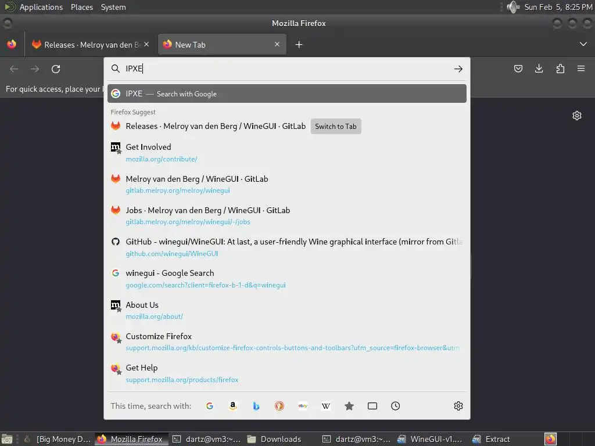Open Jobs WineGUI GitLab suggestion
The image size is (595, 446).
(287, 216)
